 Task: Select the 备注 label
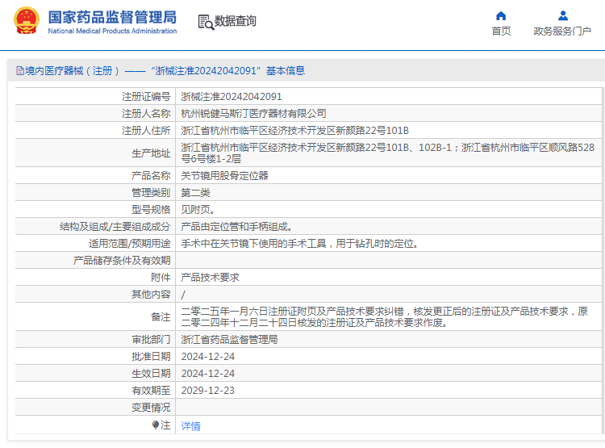point(161,317)
